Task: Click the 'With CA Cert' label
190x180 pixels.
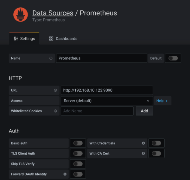Action: pos(99,153)
